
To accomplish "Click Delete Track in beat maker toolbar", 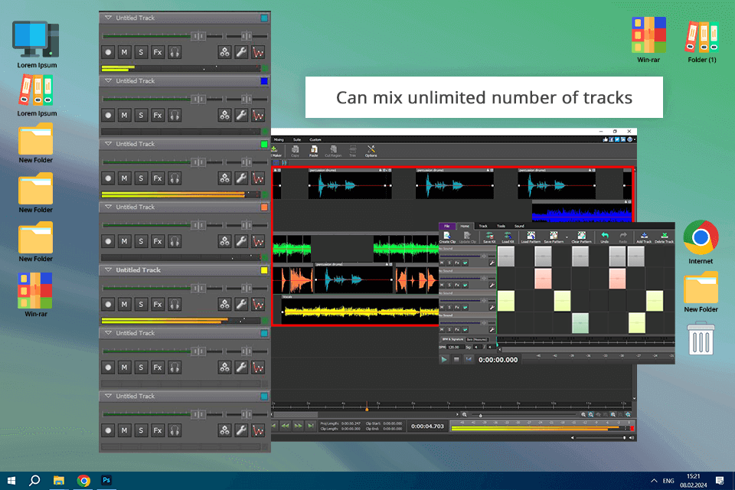I will (665, 237).
